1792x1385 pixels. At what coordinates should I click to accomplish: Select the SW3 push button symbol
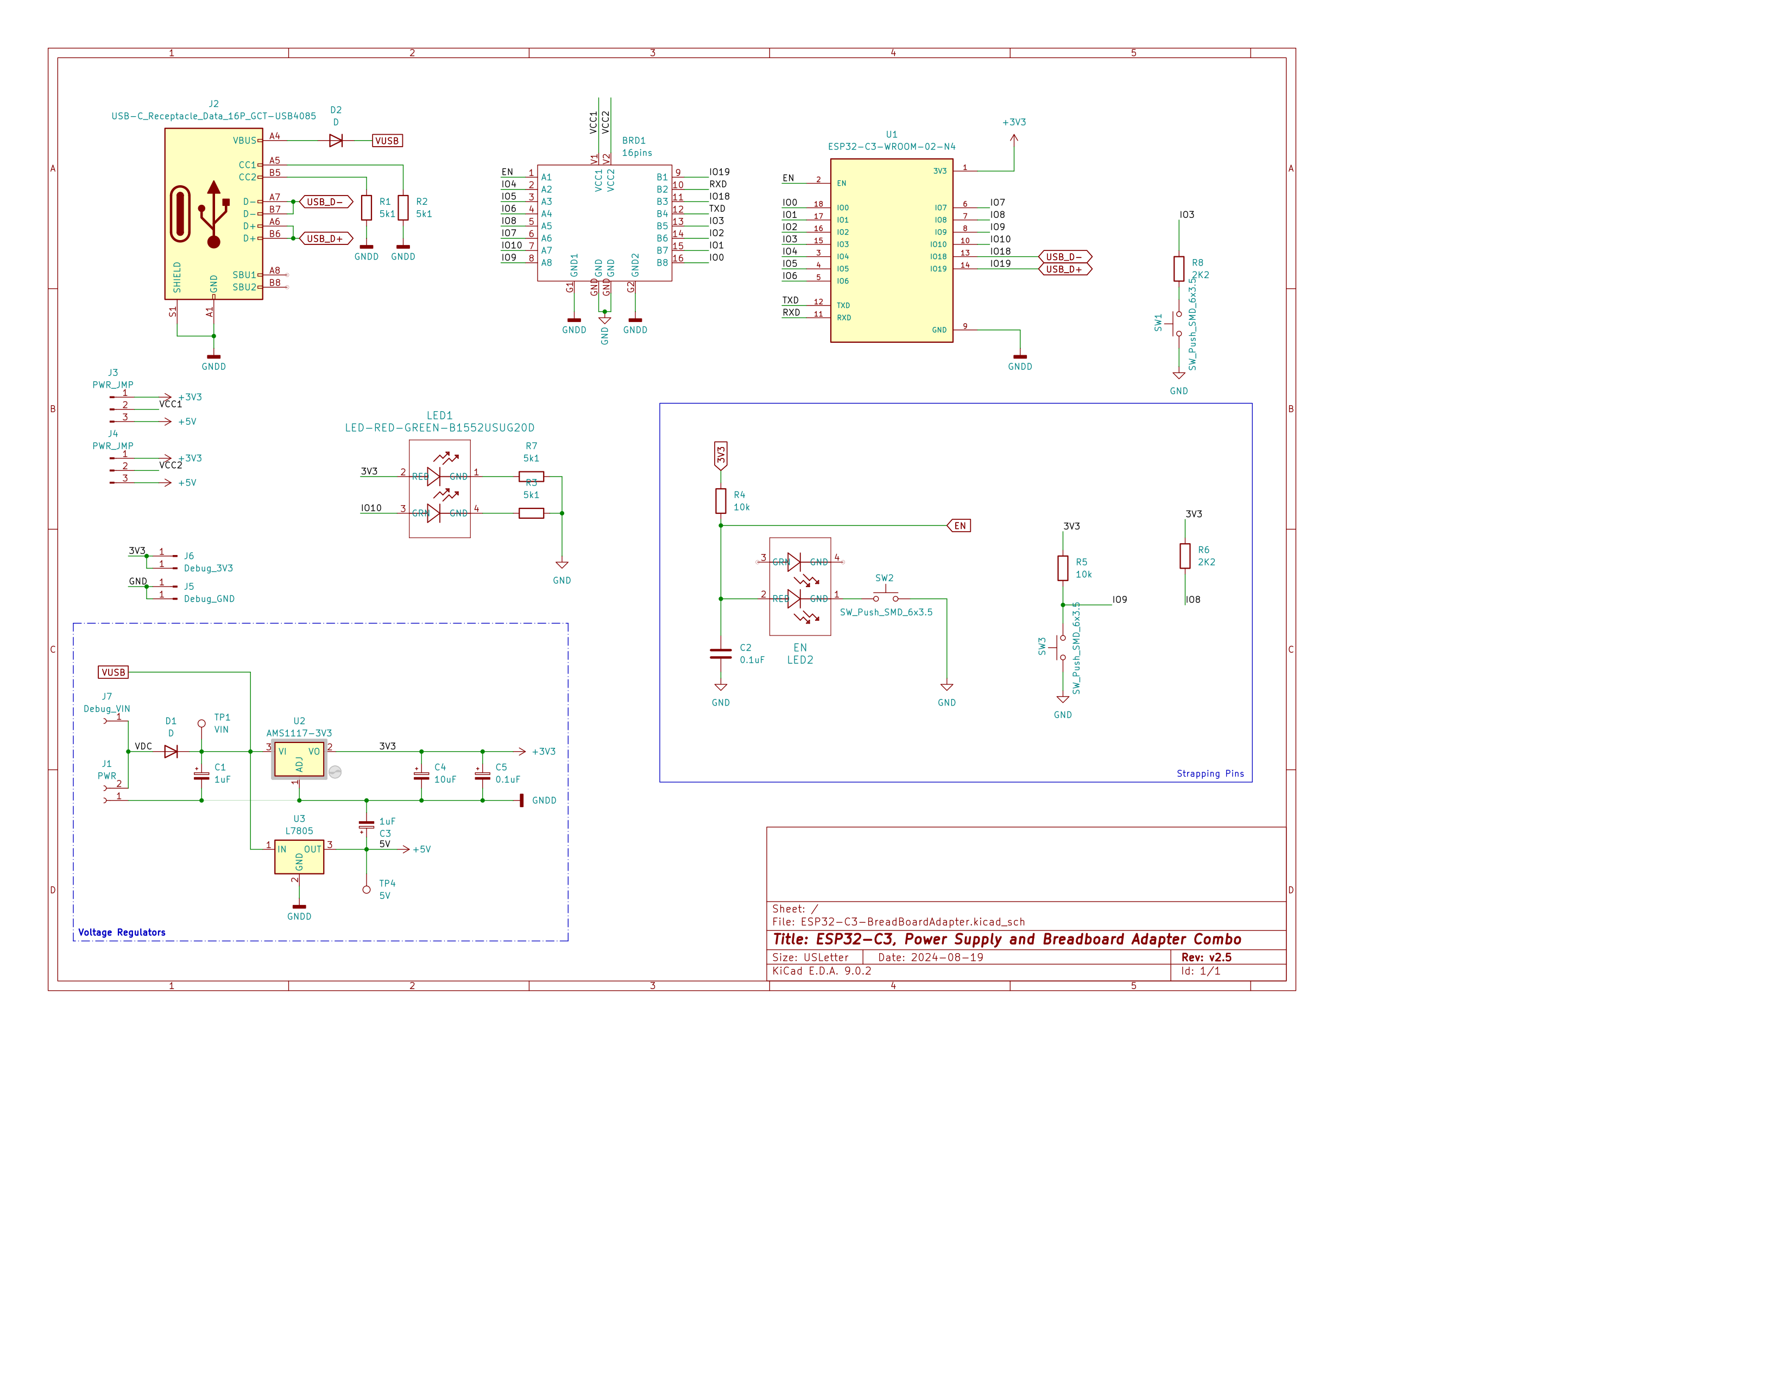click(1060, 646)
